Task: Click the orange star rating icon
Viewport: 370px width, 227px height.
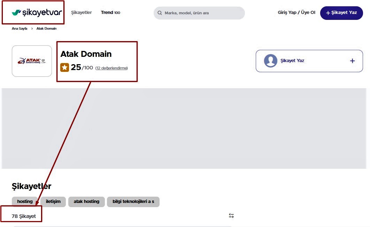Action: pyautogui.click(x=64, y=67)
